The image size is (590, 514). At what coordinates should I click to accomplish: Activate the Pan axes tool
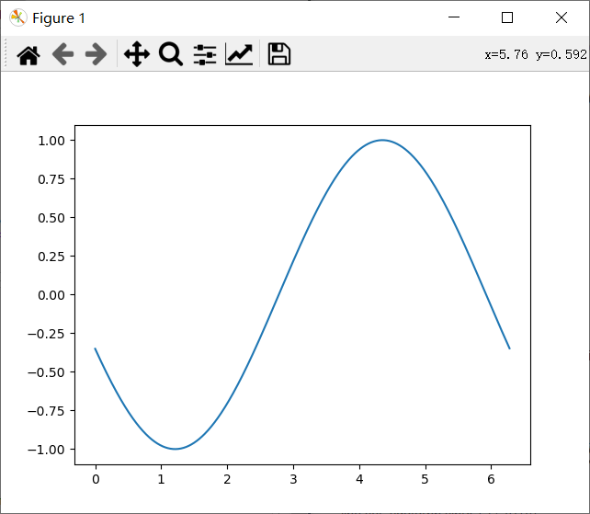tap(137, 54)
